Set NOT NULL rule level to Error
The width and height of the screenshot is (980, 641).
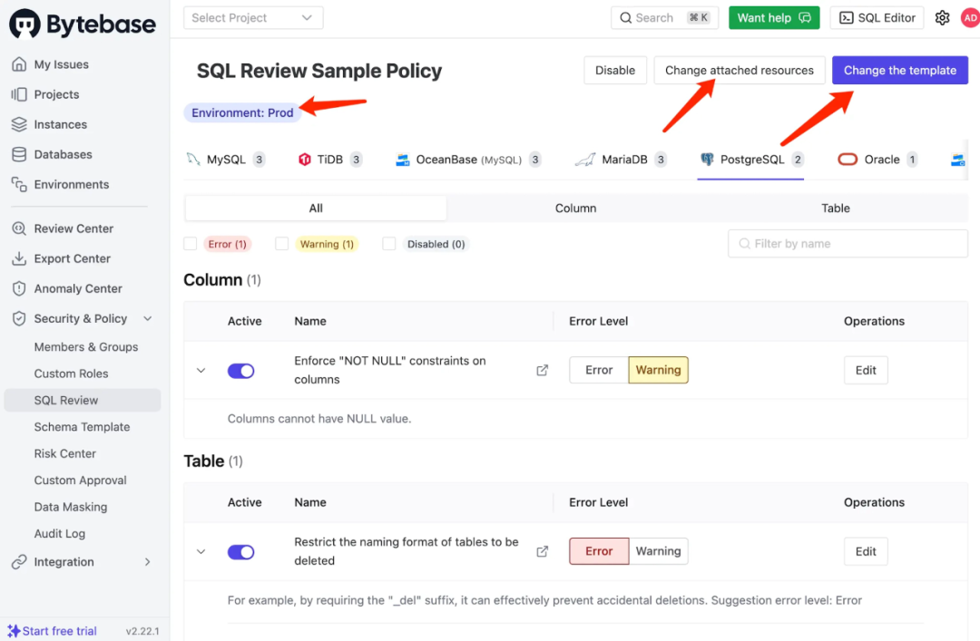coord(599,370)
